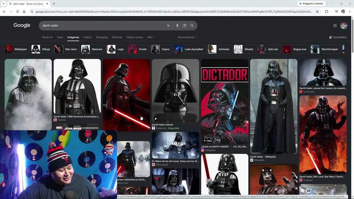Screen dimensions: 354x199
Task: Open the Fandom Darth Vader thumbnail
Action: pyautogui.click(x=77, y=86)
